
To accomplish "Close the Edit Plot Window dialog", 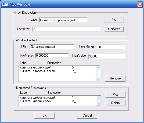I will [x=140, y=4].
